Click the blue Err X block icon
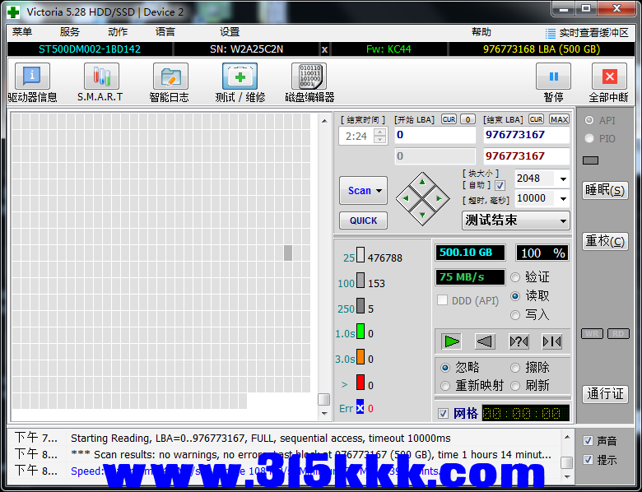 [x=360, y=408]
